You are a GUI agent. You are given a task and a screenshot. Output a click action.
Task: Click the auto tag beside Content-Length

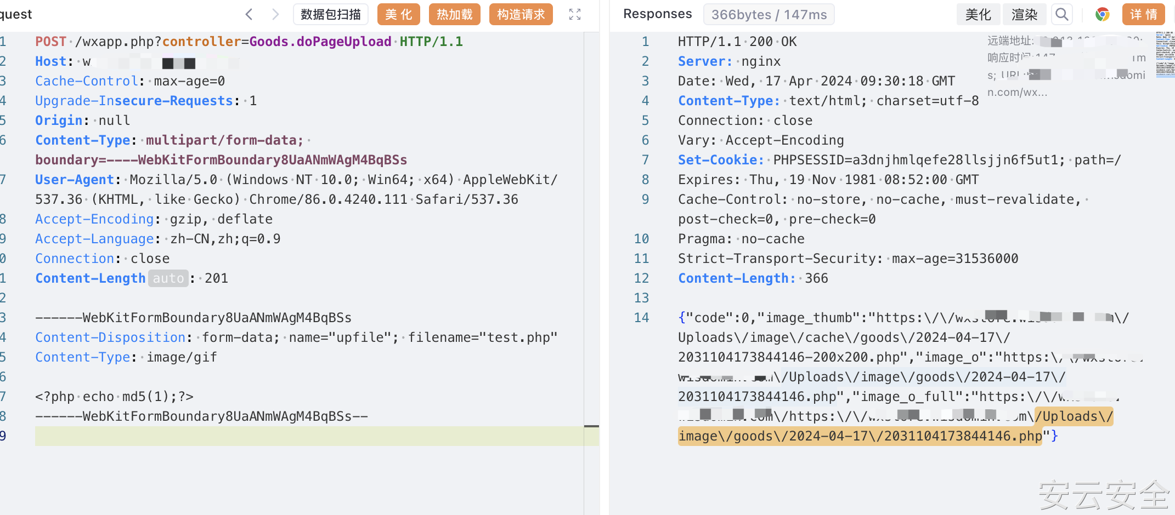tap(168, 278)
